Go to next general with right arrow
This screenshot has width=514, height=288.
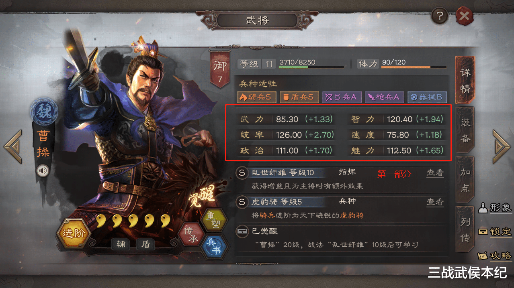pyautogui.click(x=501, y=146)
